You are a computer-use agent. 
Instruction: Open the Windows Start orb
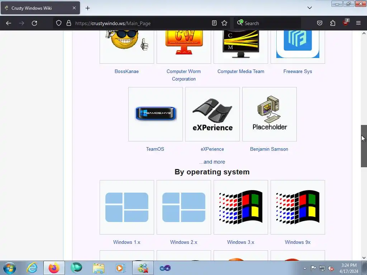coord(10,268)
